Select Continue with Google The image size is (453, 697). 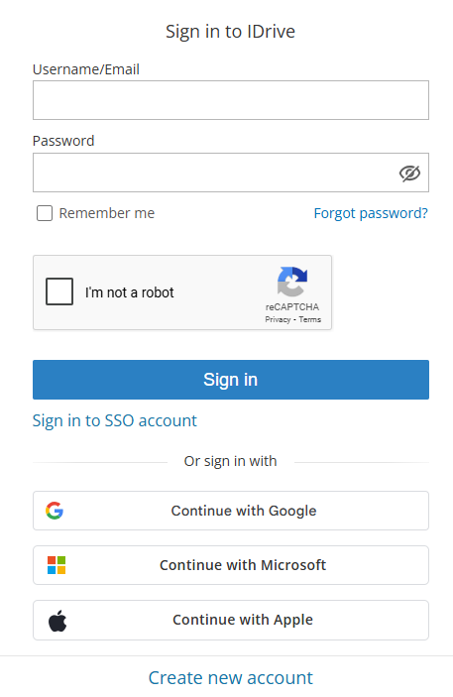pyautogui.click(x=231, y=511)
